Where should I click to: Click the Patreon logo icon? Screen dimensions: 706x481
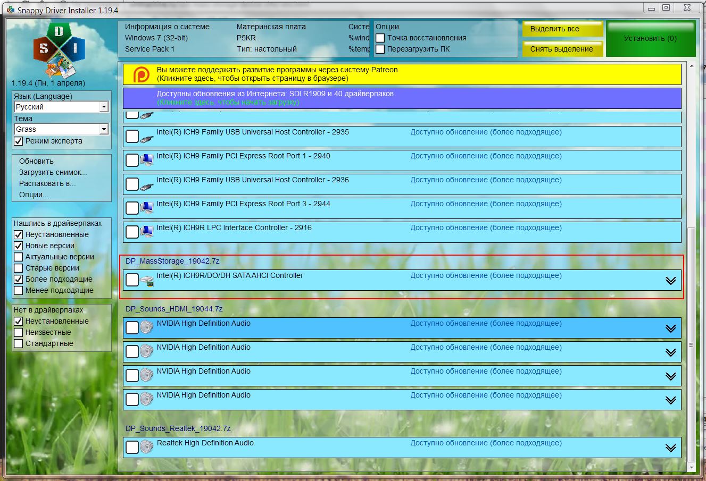141,74
